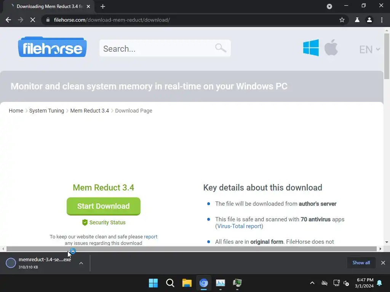
Task: Open the Chrome three-dot menu
Action: point(382,20)
